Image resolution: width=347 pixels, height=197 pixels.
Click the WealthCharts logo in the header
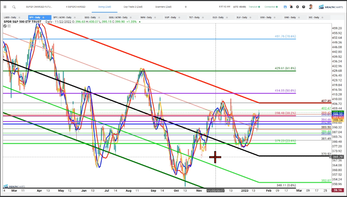332,7
